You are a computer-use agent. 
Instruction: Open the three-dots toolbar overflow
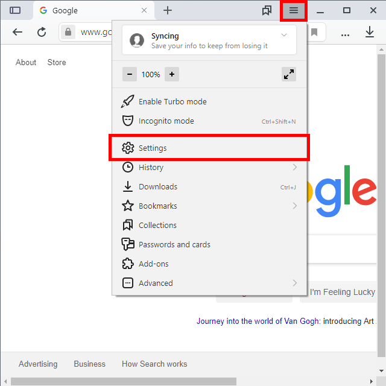pos(345,35)
